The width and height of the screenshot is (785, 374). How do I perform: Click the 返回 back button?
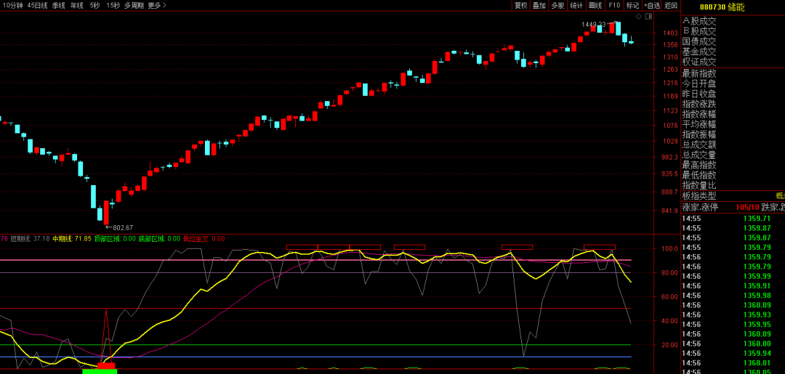(x=671, y=5)
